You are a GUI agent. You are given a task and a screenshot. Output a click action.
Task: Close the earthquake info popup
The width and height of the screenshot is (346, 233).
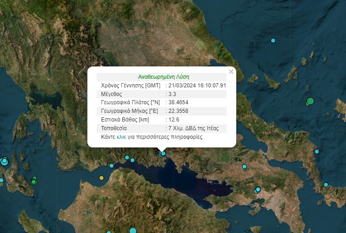point(231,72)
